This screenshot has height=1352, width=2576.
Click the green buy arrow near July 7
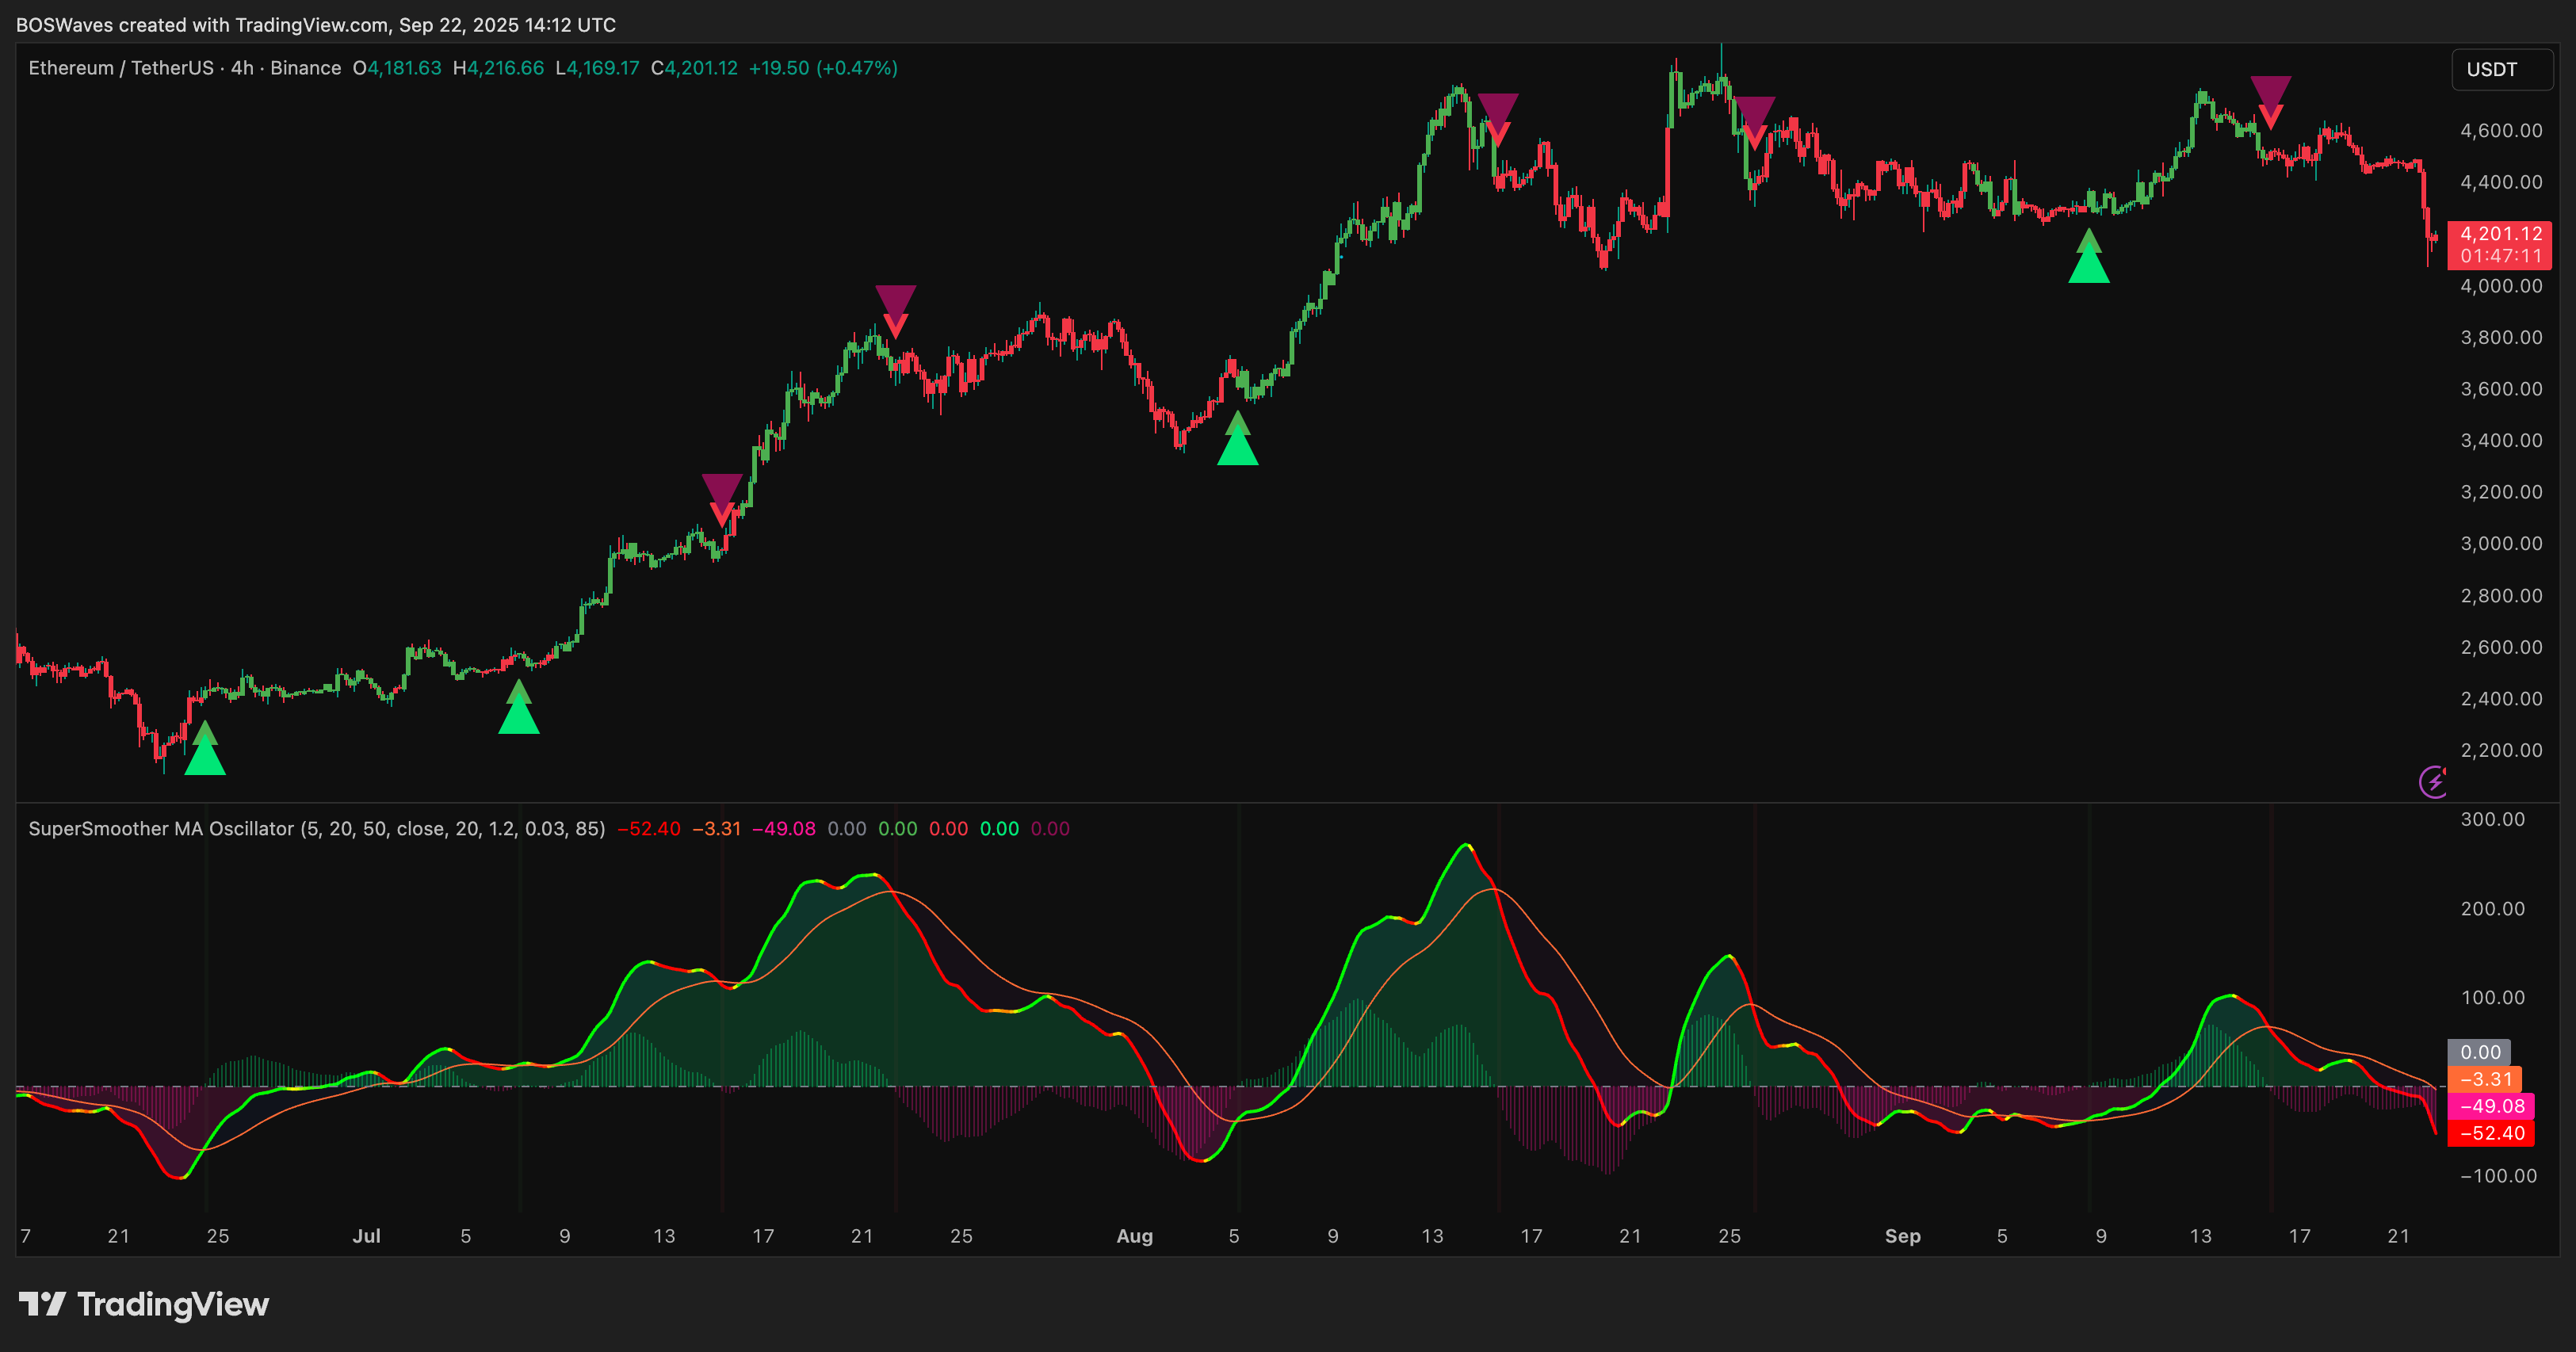click(x=519, y=706)
